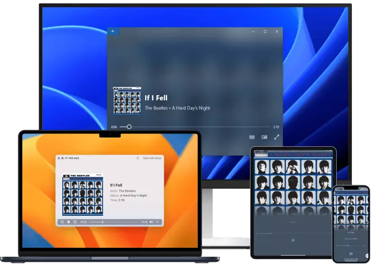Screen dimensions: 371x264
Task: Click the 'If I Fell' title in Windows player
Action: pos(156,98)
